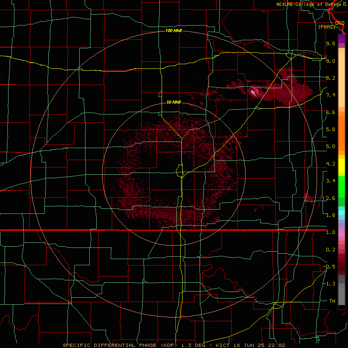Click the 6.6 value on the color scale
The image size is (348, 348).
(331, 112)
